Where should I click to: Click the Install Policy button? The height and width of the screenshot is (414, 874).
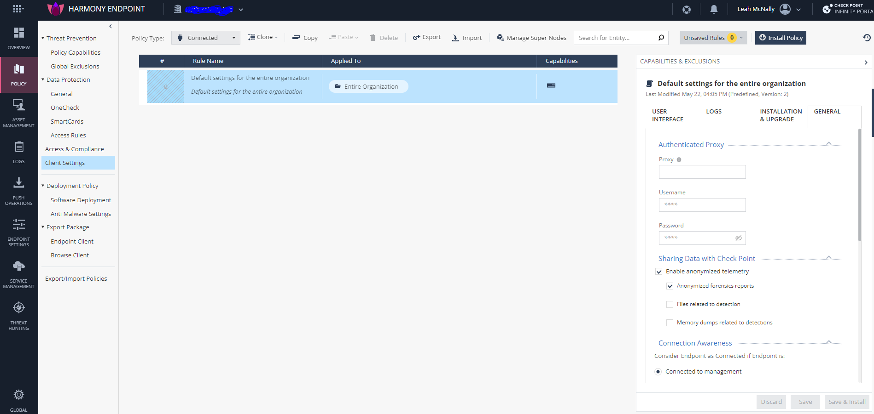[x=780, y=37]
